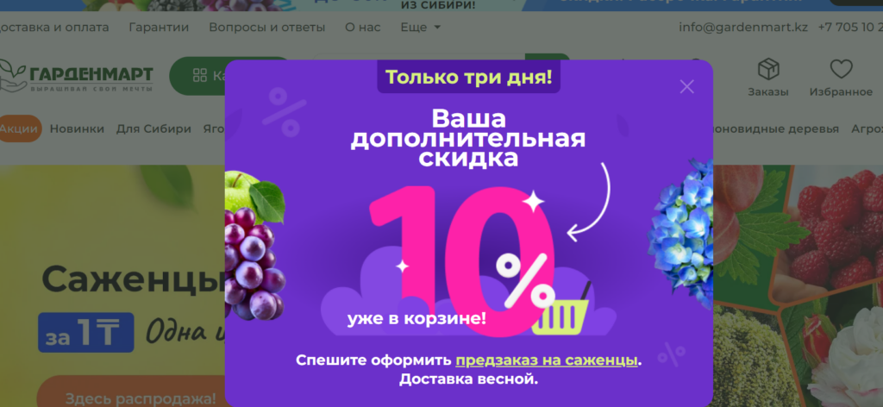
Task: Open the Гарантии menu item
Action: pyautogui.click(x=159, y=27)
